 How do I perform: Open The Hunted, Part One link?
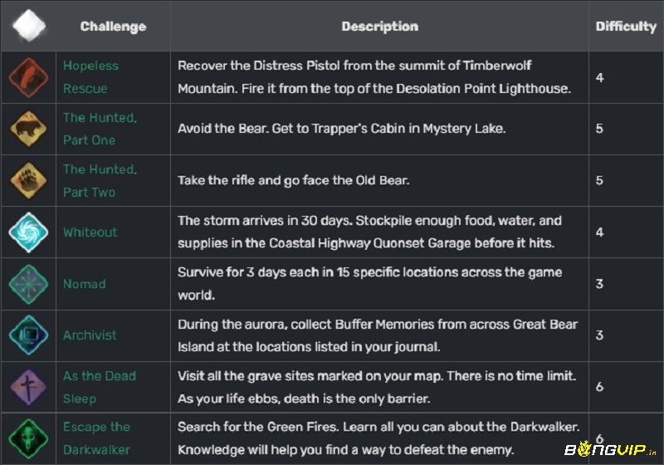100,129
